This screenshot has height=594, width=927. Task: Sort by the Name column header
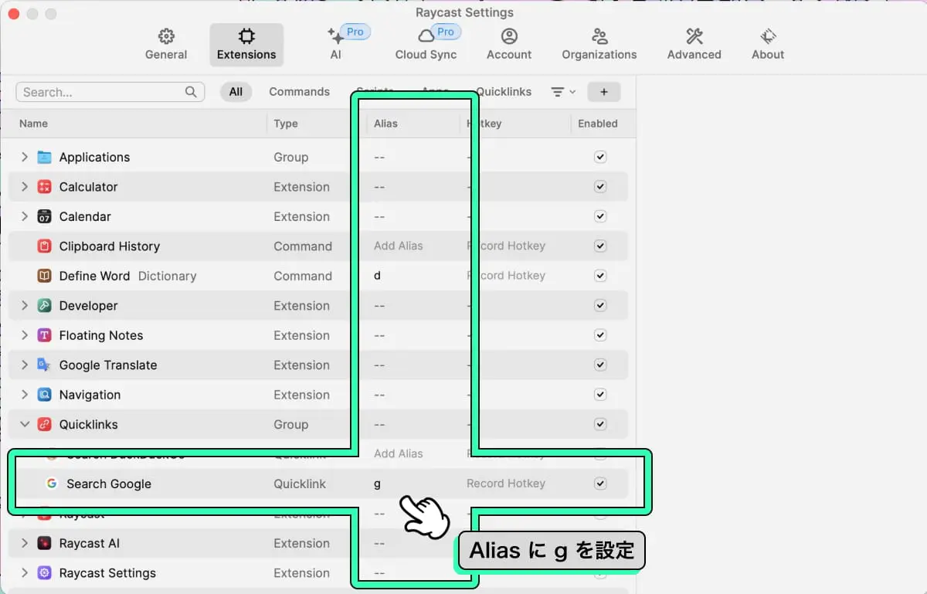pos(33,124)
